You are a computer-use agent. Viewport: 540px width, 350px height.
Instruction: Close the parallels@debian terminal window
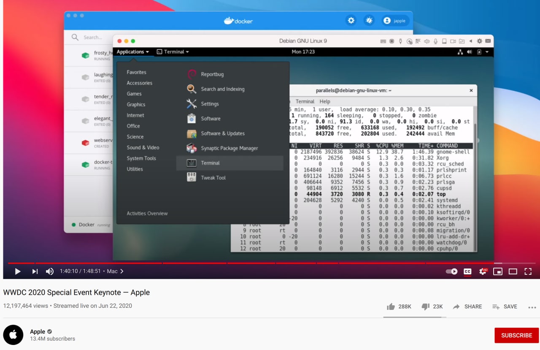[x=471, y=90]
